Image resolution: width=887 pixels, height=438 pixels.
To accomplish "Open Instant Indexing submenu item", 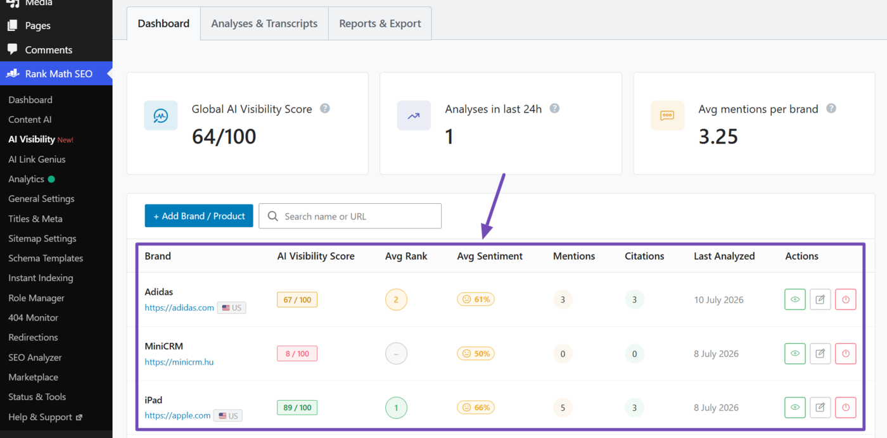I will point(41,277).
